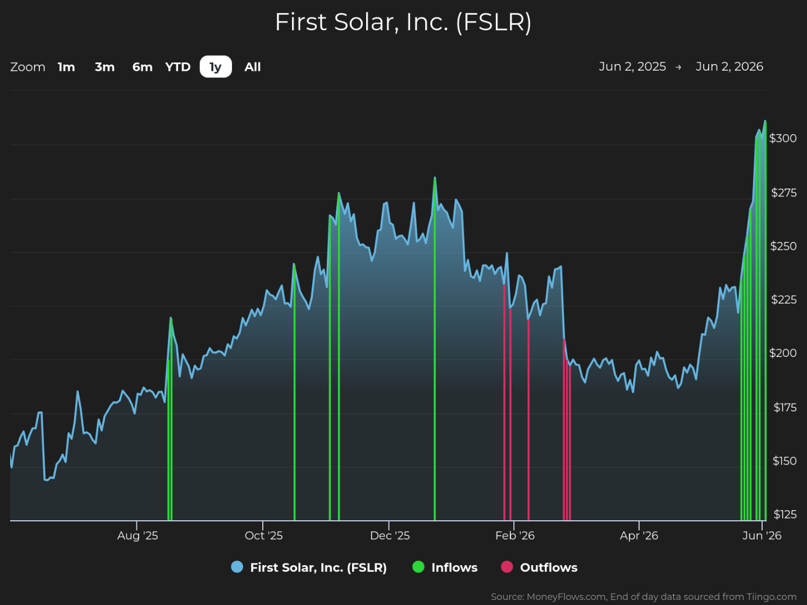This screenshot has height=605, width=807.
Task: Click the $300 y-axis label
Action: click(783, 138)
